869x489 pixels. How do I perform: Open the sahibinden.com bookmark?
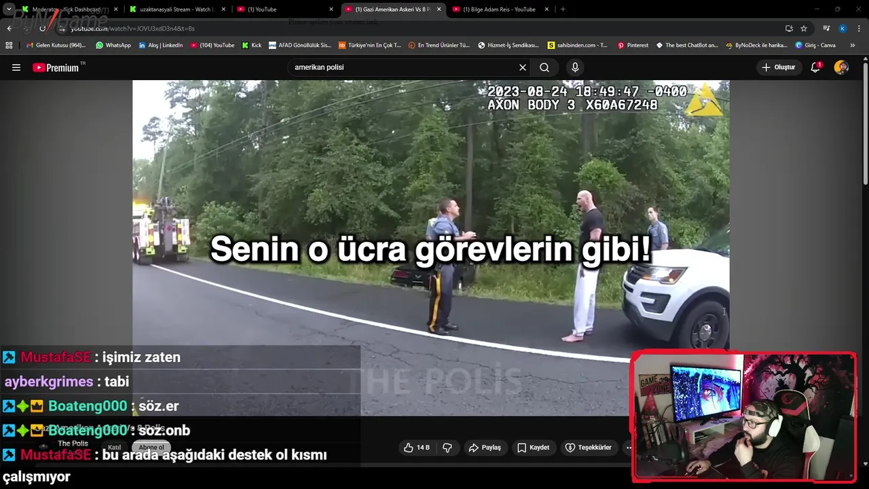pyautogui.click(x=577, y=46)
